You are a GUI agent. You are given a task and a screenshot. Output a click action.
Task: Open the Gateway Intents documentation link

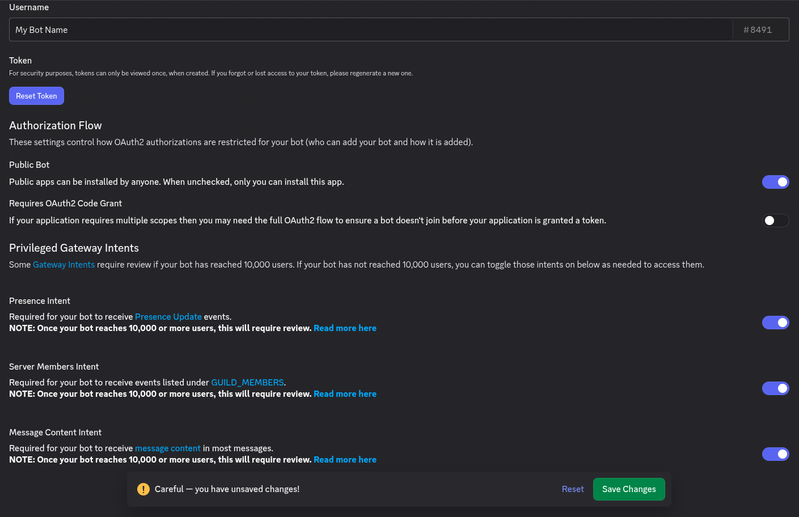64,265
